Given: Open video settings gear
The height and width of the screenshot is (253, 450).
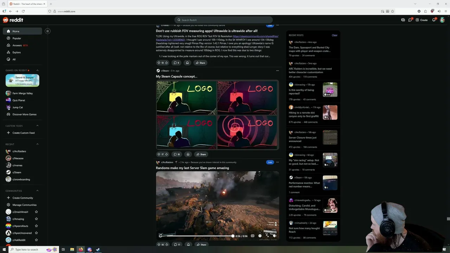Looking at the screenshot, I should (x=260, y=236).
